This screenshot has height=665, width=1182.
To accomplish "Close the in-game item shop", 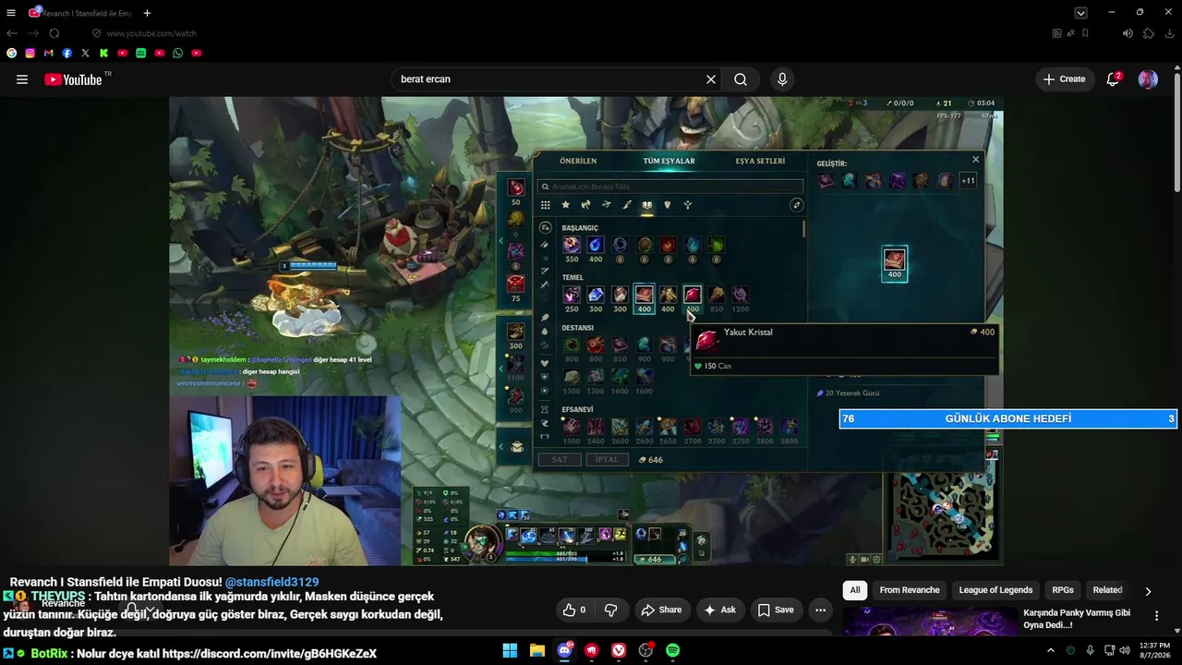I will coord(975,160).
